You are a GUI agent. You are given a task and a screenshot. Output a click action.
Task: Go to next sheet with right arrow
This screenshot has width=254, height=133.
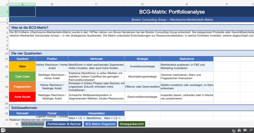click(x=10, y=124)
